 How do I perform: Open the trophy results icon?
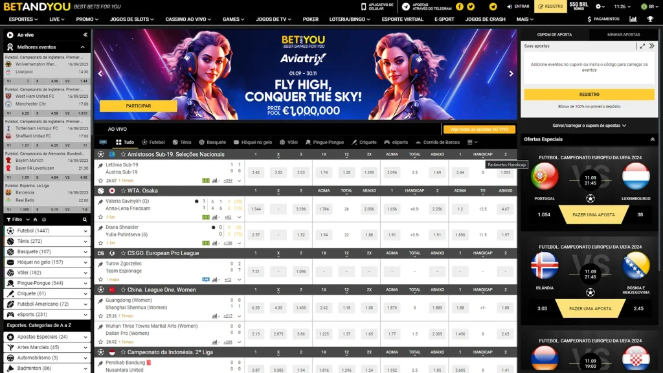pyautogui.click(x=650, y=19)
